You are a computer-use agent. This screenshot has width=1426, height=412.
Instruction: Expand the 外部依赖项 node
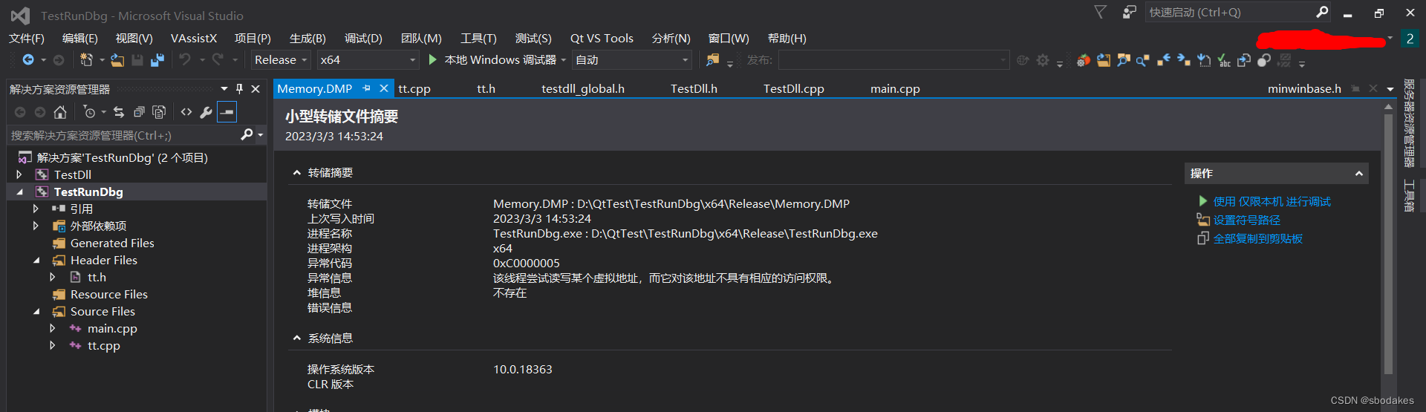tap(36, 226)
